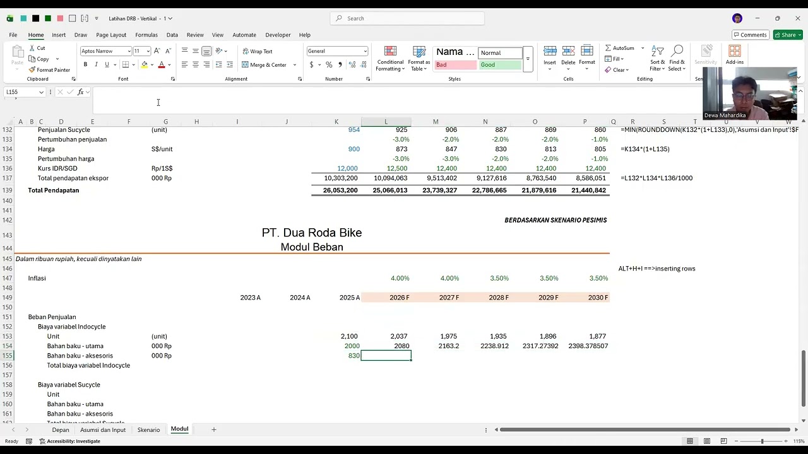
Task: Open the File menu
Action: coord(13,35)
